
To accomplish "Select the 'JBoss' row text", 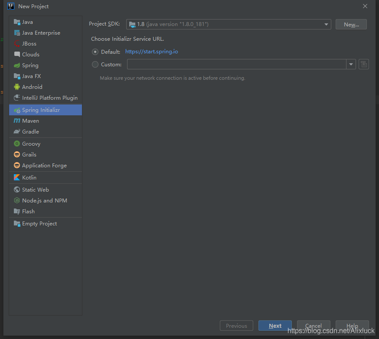I will click(29, 44).
